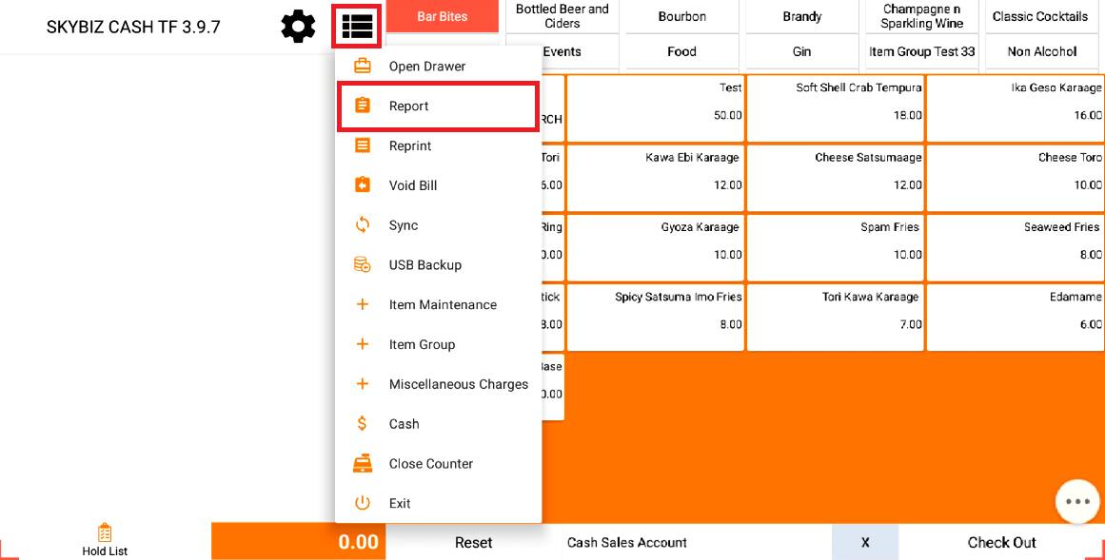
Task: Click the Open Drawer briefcase icon
Action: [x=363, y=67]
